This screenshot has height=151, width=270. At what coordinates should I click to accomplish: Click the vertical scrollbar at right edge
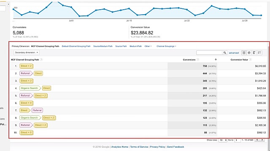click(269, 92)
